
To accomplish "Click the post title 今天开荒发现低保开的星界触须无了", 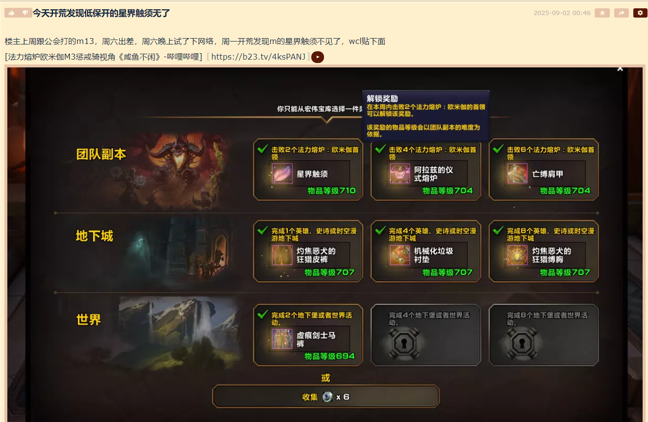I will click(x=101, y=13).
